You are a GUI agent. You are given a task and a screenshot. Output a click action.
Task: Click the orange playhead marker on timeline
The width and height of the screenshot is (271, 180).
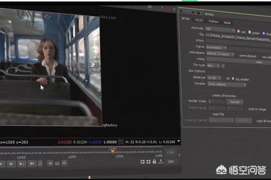[x=112, y=150]
